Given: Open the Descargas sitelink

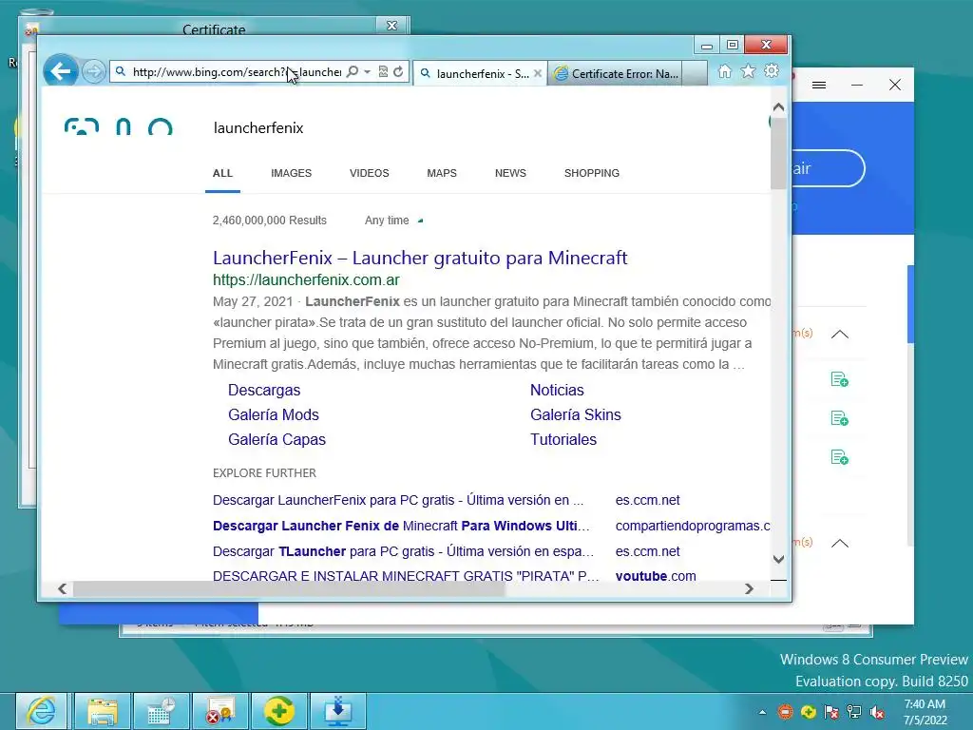Looking at the screenshot, I should coord(264,390).
